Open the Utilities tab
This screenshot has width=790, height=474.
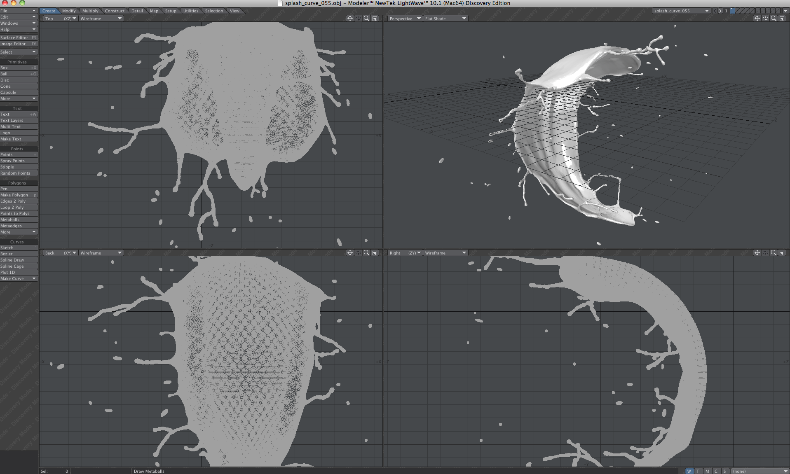tap(190, 11)
